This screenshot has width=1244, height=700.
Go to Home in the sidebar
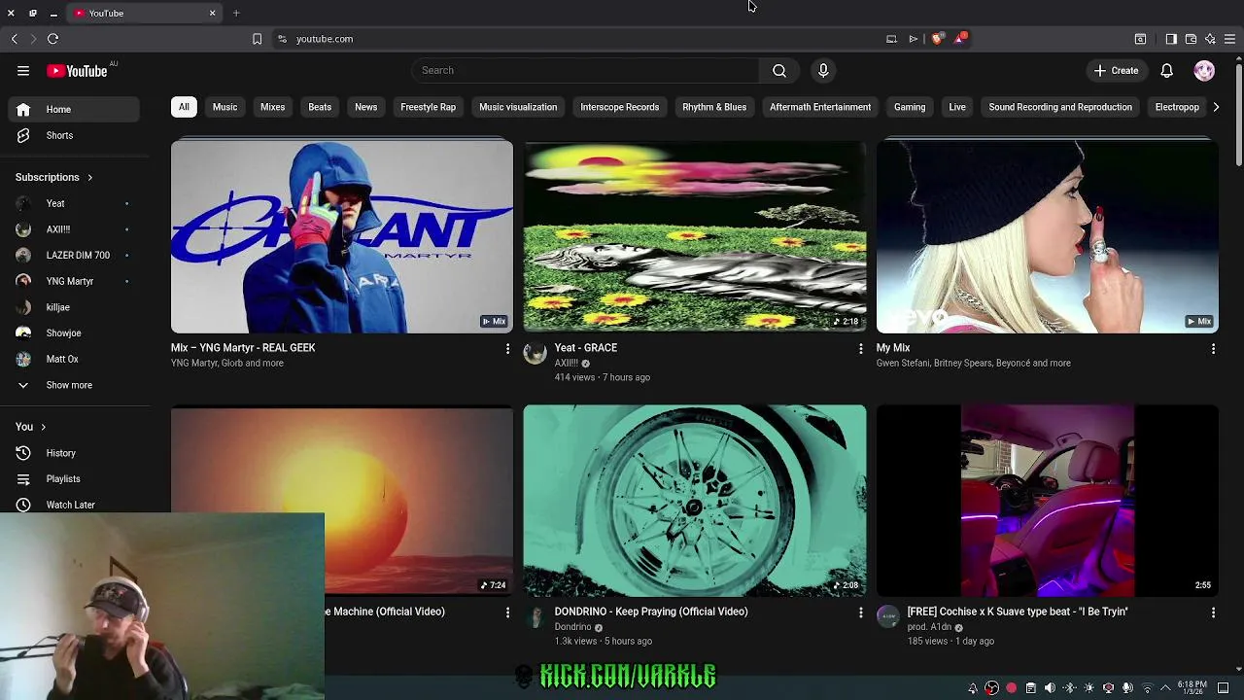pos(74,110)
